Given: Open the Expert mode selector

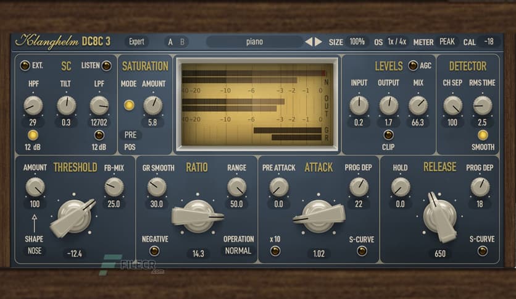Looking at the screenshot, I should 136,42.
